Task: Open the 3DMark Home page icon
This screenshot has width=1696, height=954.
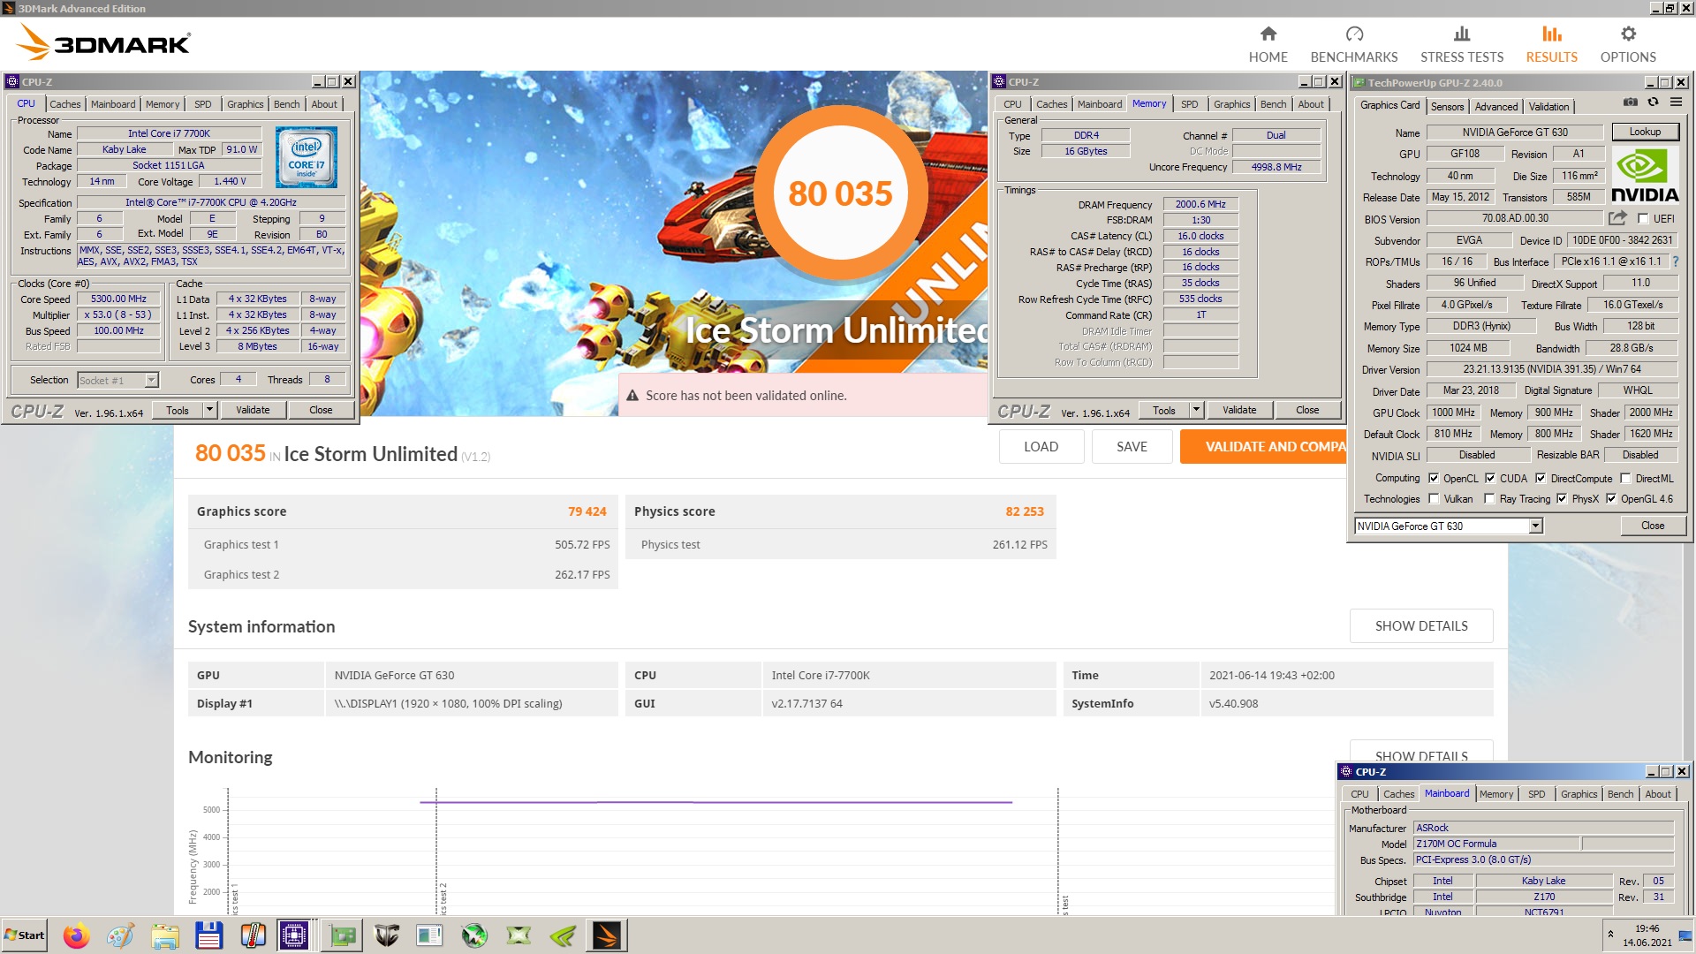Action: tap(1268, 34)
